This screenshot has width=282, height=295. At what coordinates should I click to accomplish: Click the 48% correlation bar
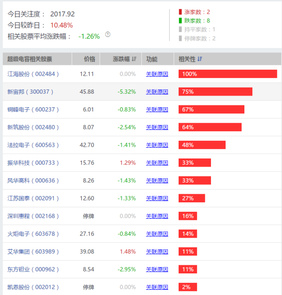tap(202, 145)
